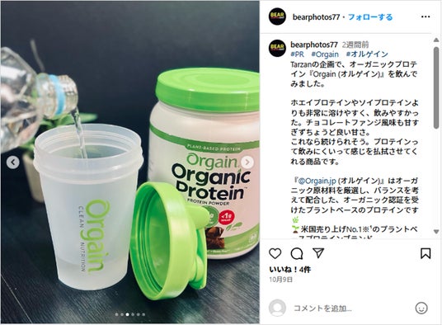442x325 pixels.
Task: Like the post with the heart icon
Action: tap(275, 253)
